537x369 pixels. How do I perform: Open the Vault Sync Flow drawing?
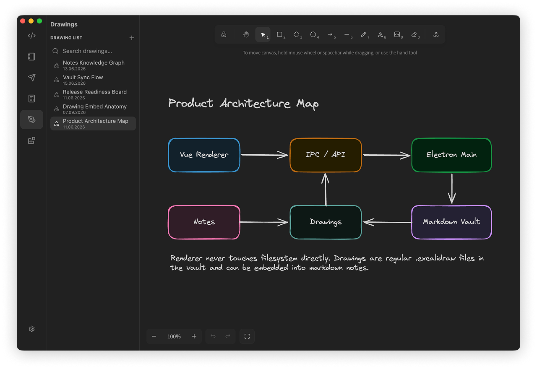click(93, 80)
